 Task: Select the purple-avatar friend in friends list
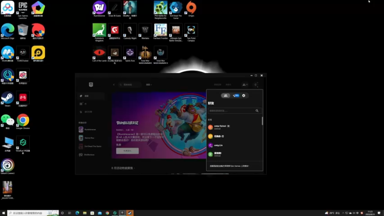pyautogui.click(x=234, y=145)
